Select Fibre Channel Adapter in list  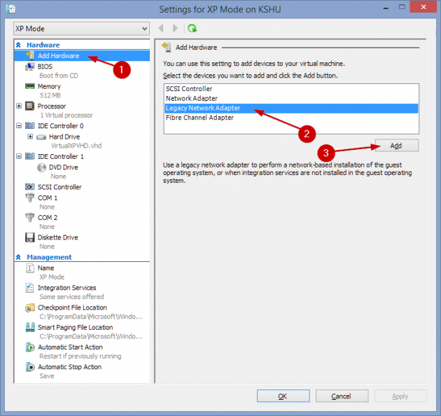291,118
